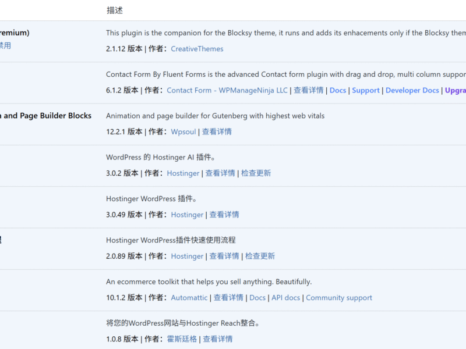Image resolution: width=466 pixels, height=349 pixels.
Task: View details next to the Wpsoul author
Action: click(x=217, y=131)
